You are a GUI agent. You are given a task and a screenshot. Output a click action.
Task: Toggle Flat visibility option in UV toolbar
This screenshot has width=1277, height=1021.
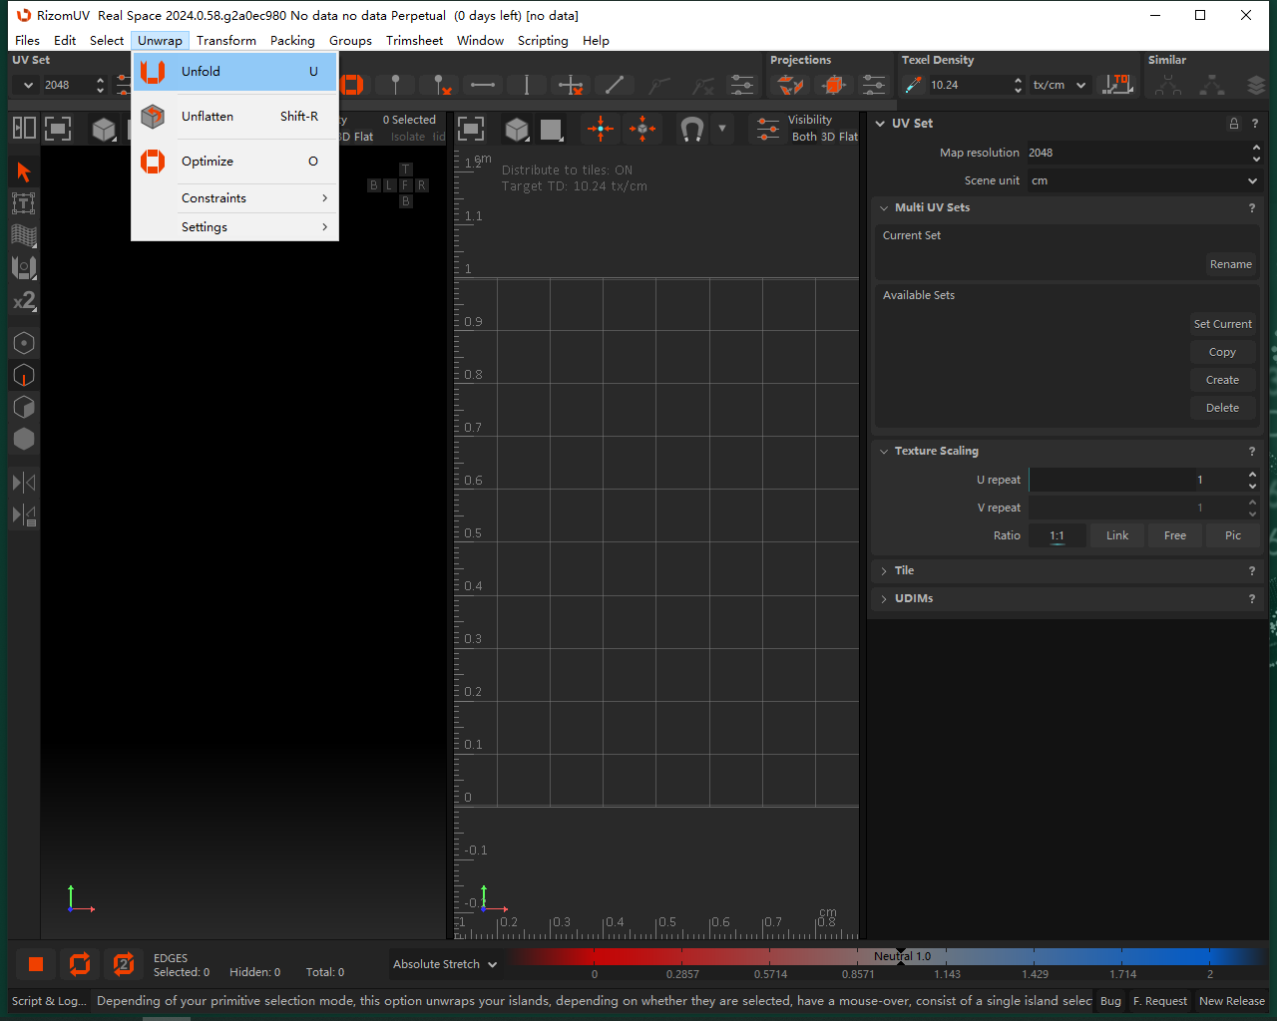[x=848, y=137]
